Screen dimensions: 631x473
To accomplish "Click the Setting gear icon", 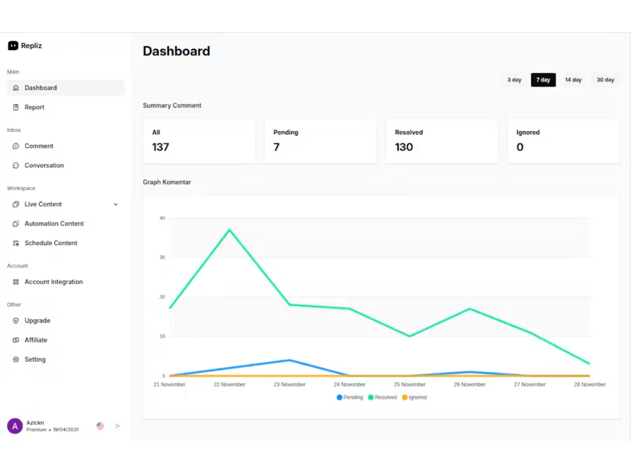I will pos(16,359).
